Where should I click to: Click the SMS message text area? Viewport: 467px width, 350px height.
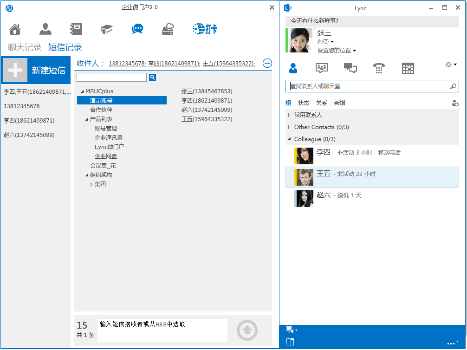coord(162,331)
